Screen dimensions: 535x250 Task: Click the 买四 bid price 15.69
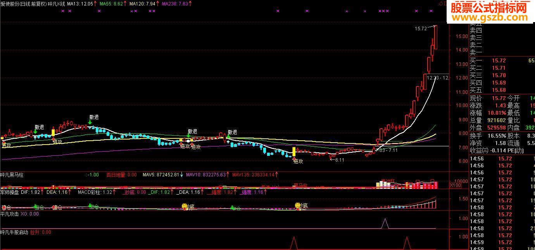click(499, 83)
